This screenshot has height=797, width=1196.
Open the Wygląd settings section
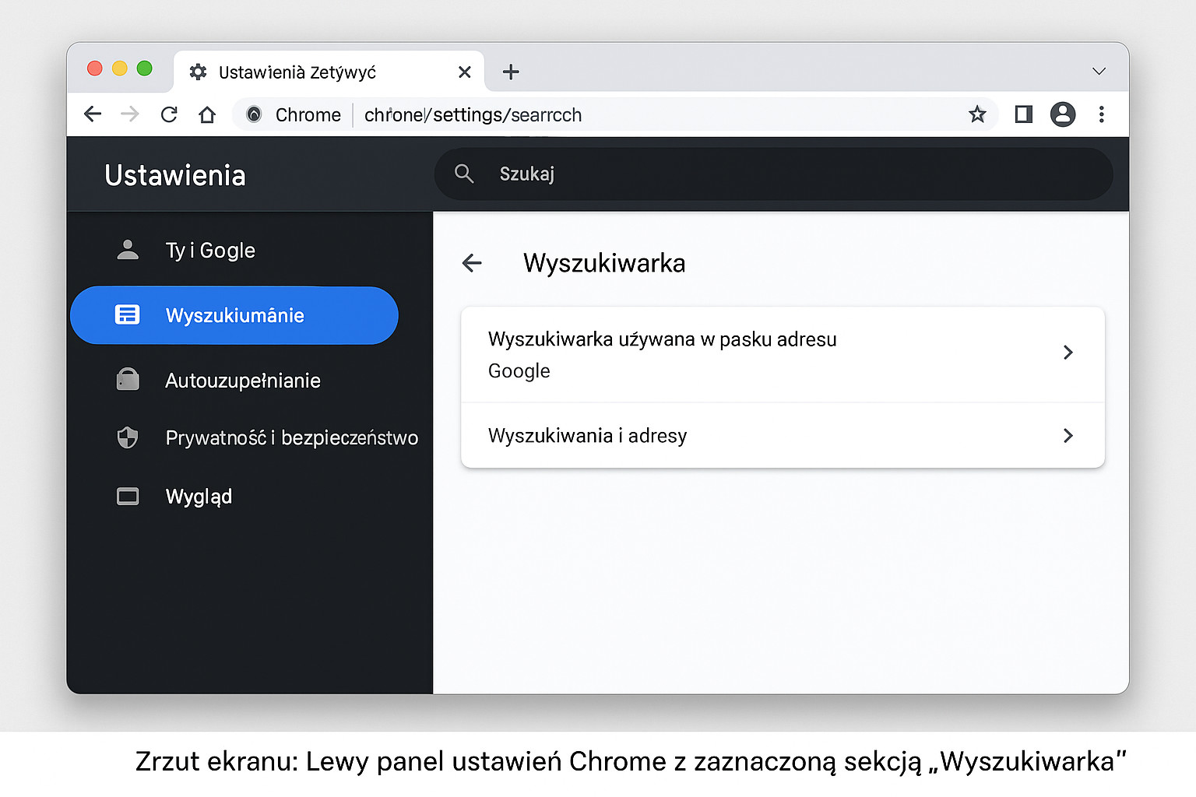(x=199, y=497)
